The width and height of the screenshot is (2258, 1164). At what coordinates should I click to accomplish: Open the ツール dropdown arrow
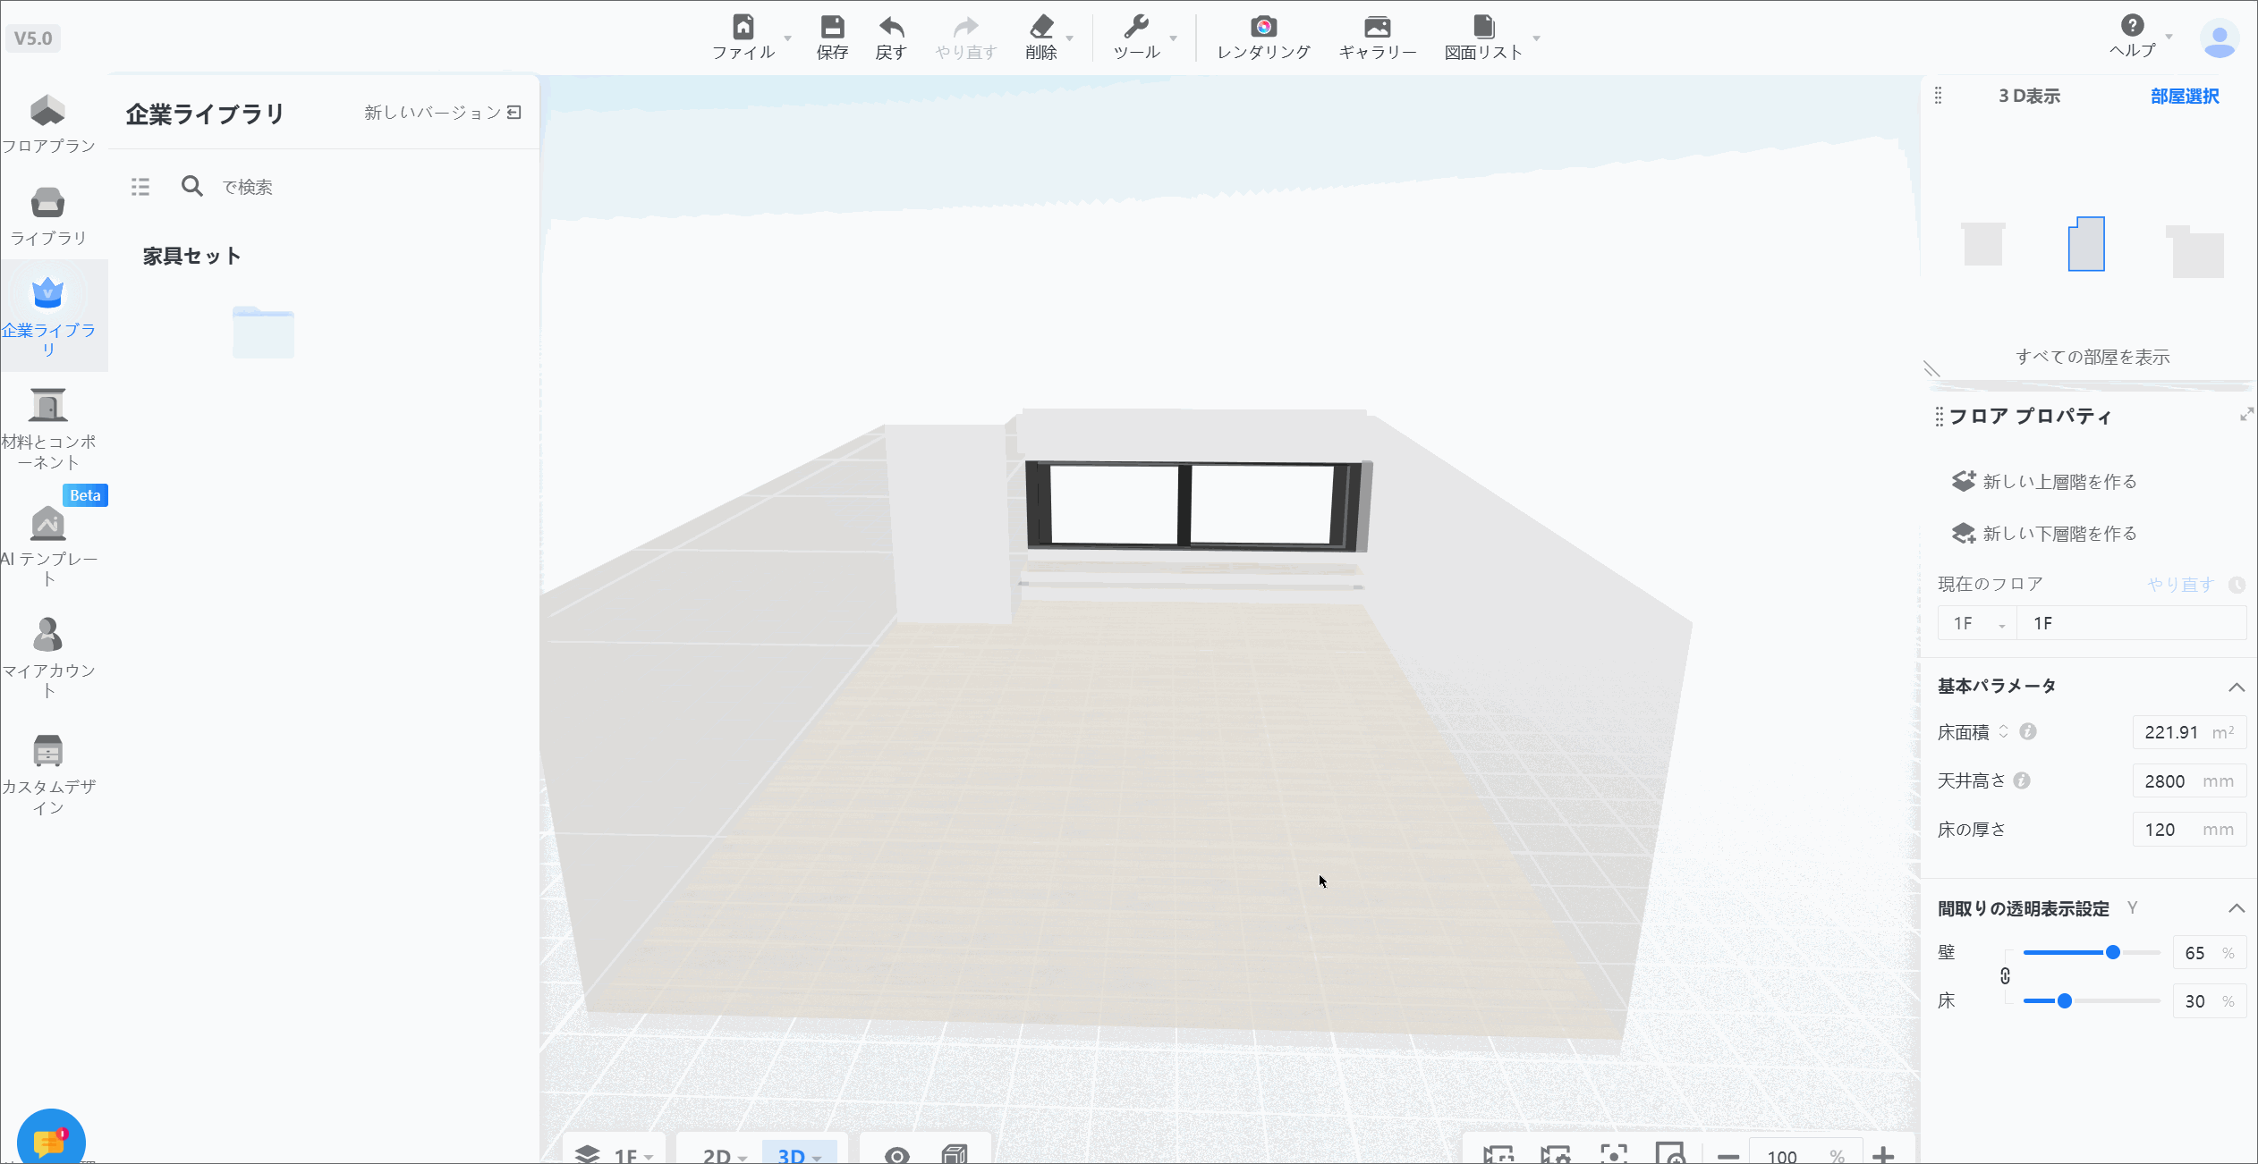[x=1173, y=38]
